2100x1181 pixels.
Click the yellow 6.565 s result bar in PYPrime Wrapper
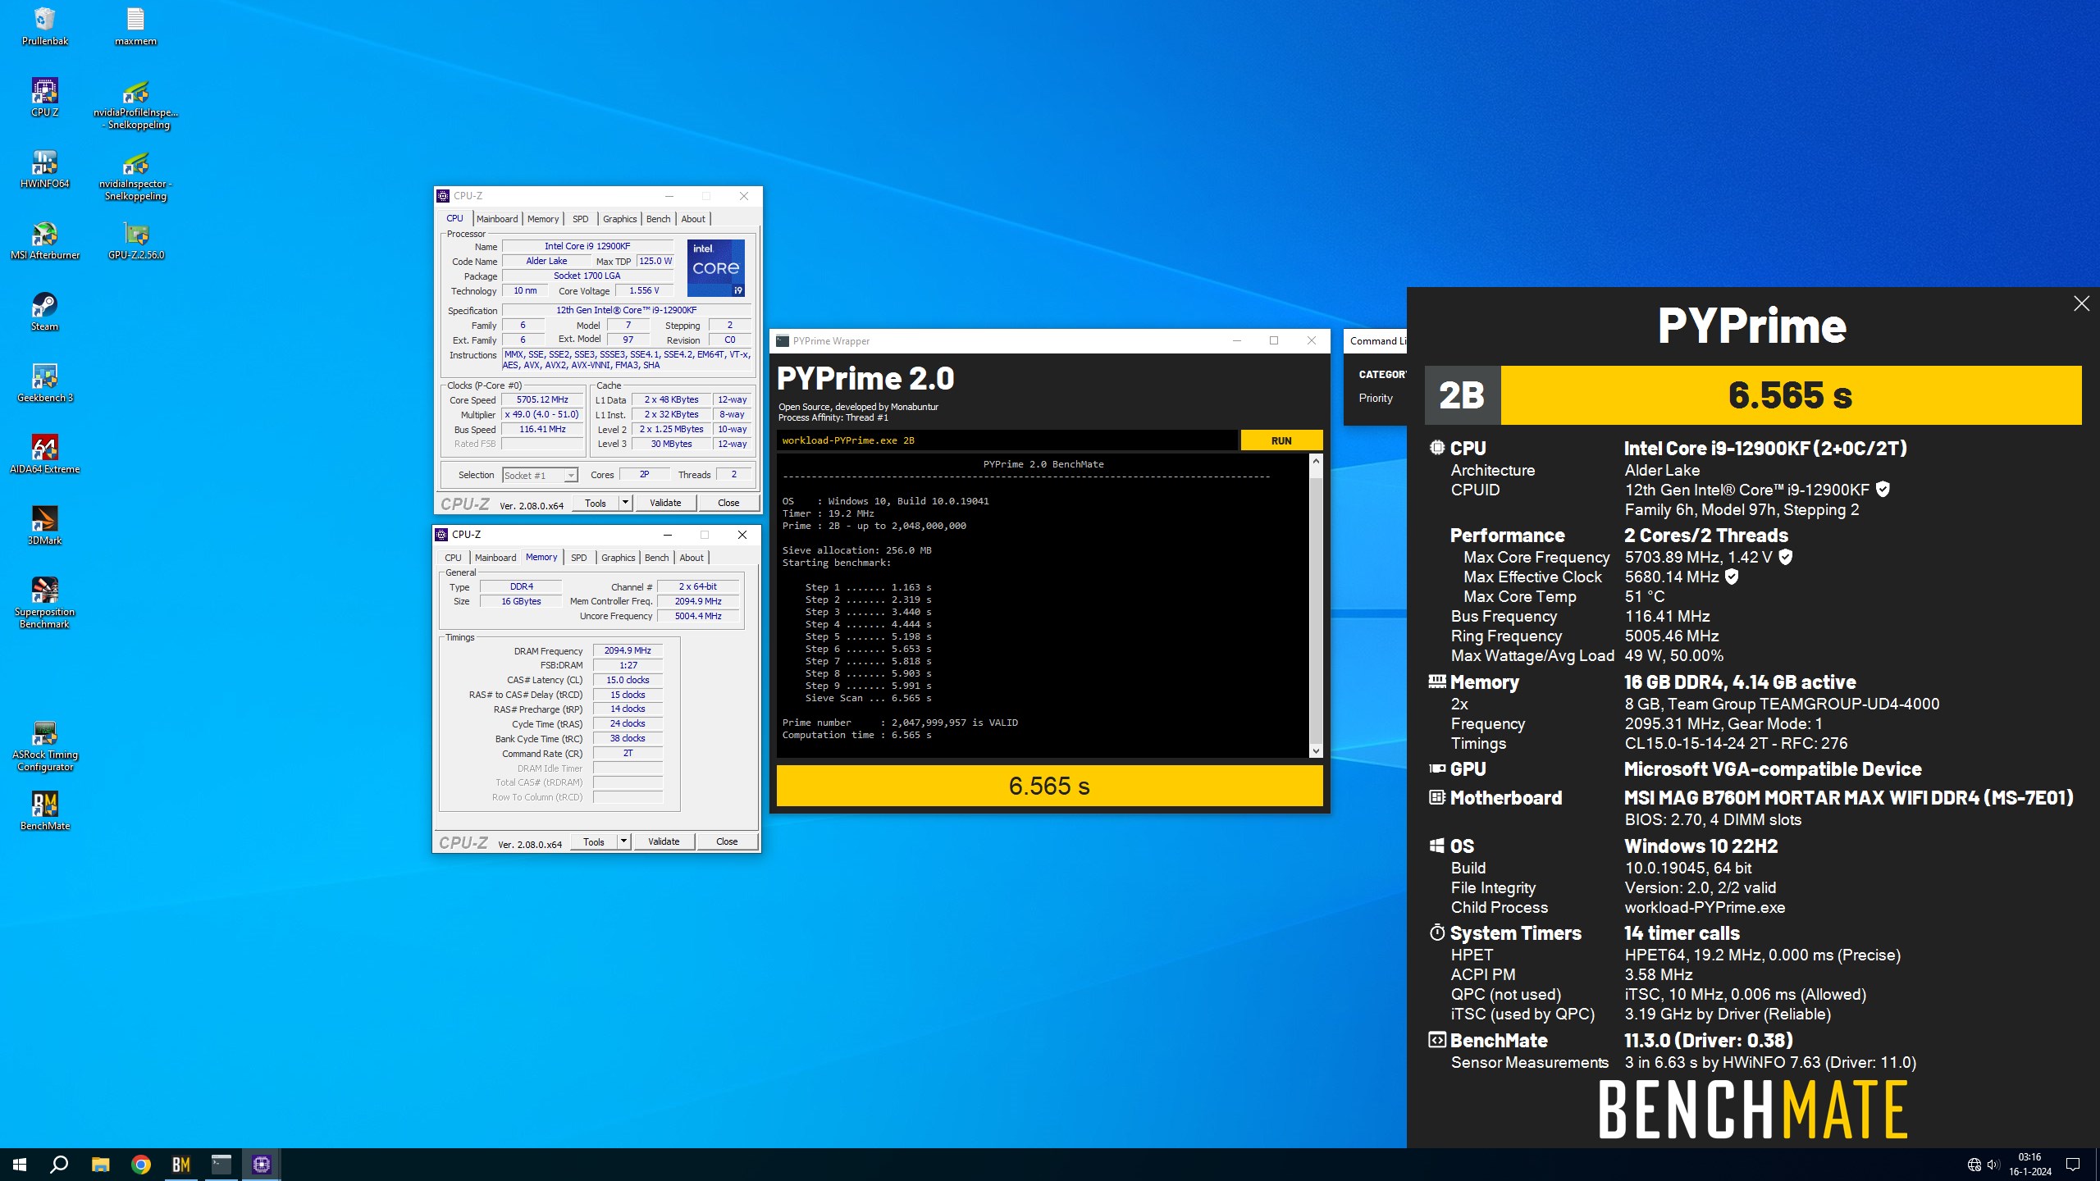coord(1050,786)
